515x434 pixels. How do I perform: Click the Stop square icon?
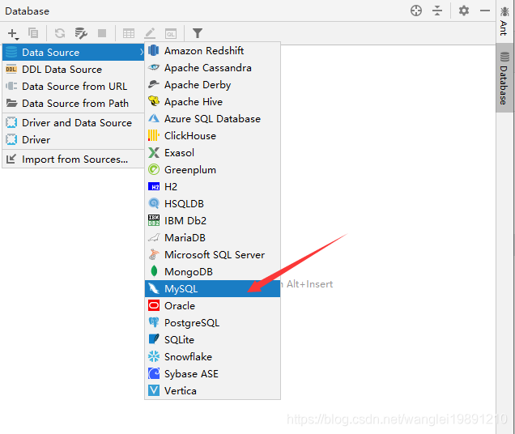102,33
